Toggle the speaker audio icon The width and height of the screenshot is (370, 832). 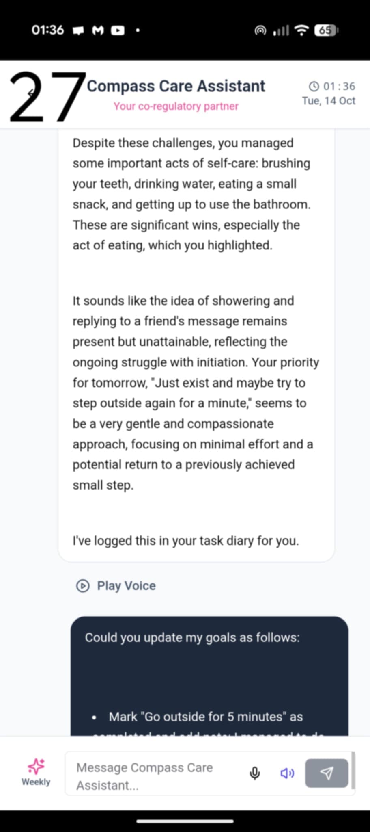pyautogui.click(x=287, y=773)
